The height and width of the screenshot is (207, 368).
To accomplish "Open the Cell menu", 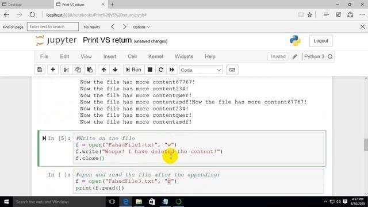I will point(132,56).
